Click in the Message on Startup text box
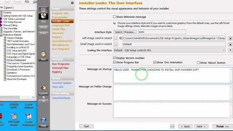 click(173, 75)
